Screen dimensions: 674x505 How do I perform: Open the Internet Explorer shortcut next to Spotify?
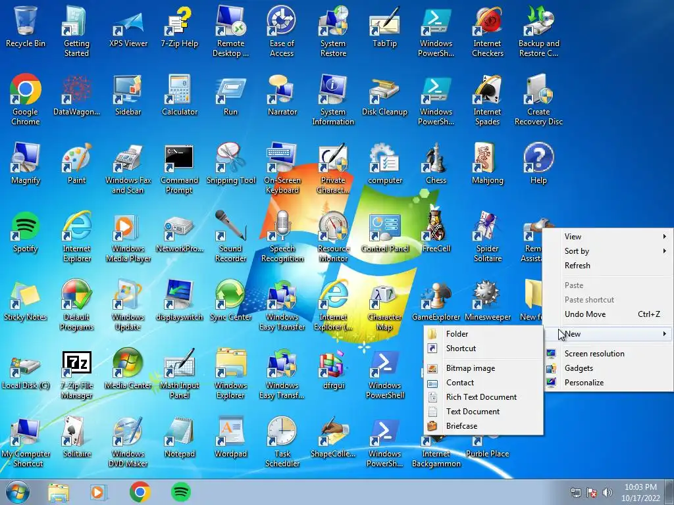coord(76,237)
